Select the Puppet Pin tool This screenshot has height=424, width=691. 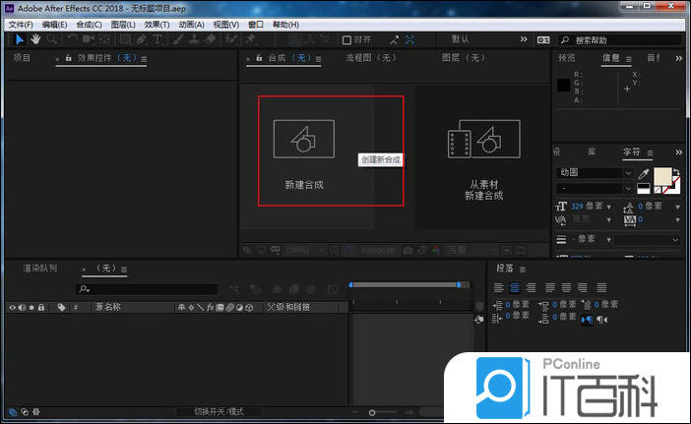[x=251, y=39]
